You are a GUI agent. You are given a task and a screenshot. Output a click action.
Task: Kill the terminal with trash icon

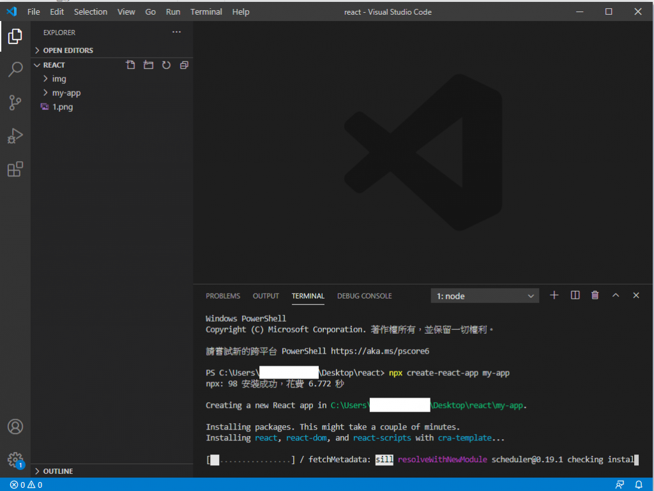coord(595,295)
